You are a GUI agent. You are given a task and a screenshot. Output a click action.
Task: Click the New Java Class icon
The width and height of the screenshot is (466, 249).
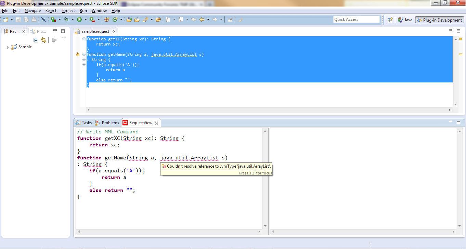tap(115, 20)
